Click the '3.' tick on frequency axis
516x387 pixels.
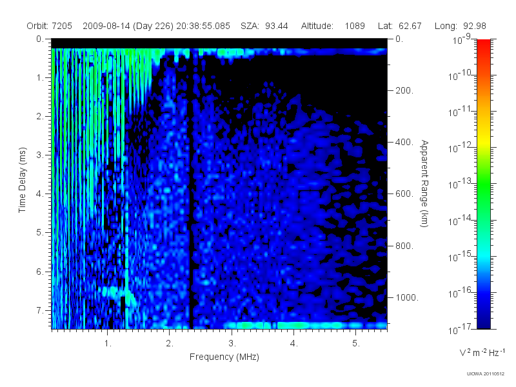[x=232, y=344]
